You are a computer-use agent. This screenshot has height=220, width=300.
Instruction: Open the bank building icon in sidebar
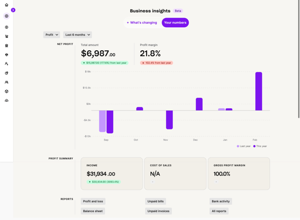point(7,46)
